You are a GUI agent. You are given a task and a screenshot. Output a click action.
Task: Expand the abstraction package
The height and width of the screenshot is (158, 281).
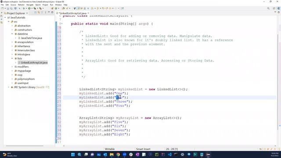(12, 26)
